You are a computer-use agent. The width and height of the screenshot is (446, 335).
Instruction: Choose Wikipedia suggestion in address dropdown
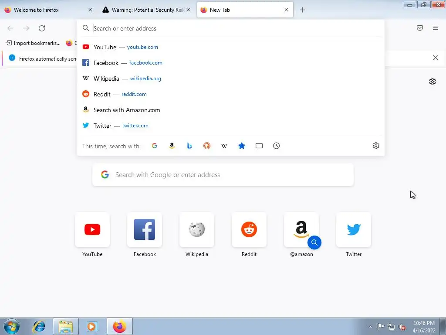231,79
